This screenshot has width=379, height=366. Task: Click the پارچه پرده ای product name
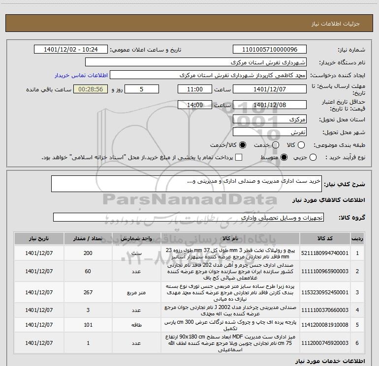[x=230, y=325]
